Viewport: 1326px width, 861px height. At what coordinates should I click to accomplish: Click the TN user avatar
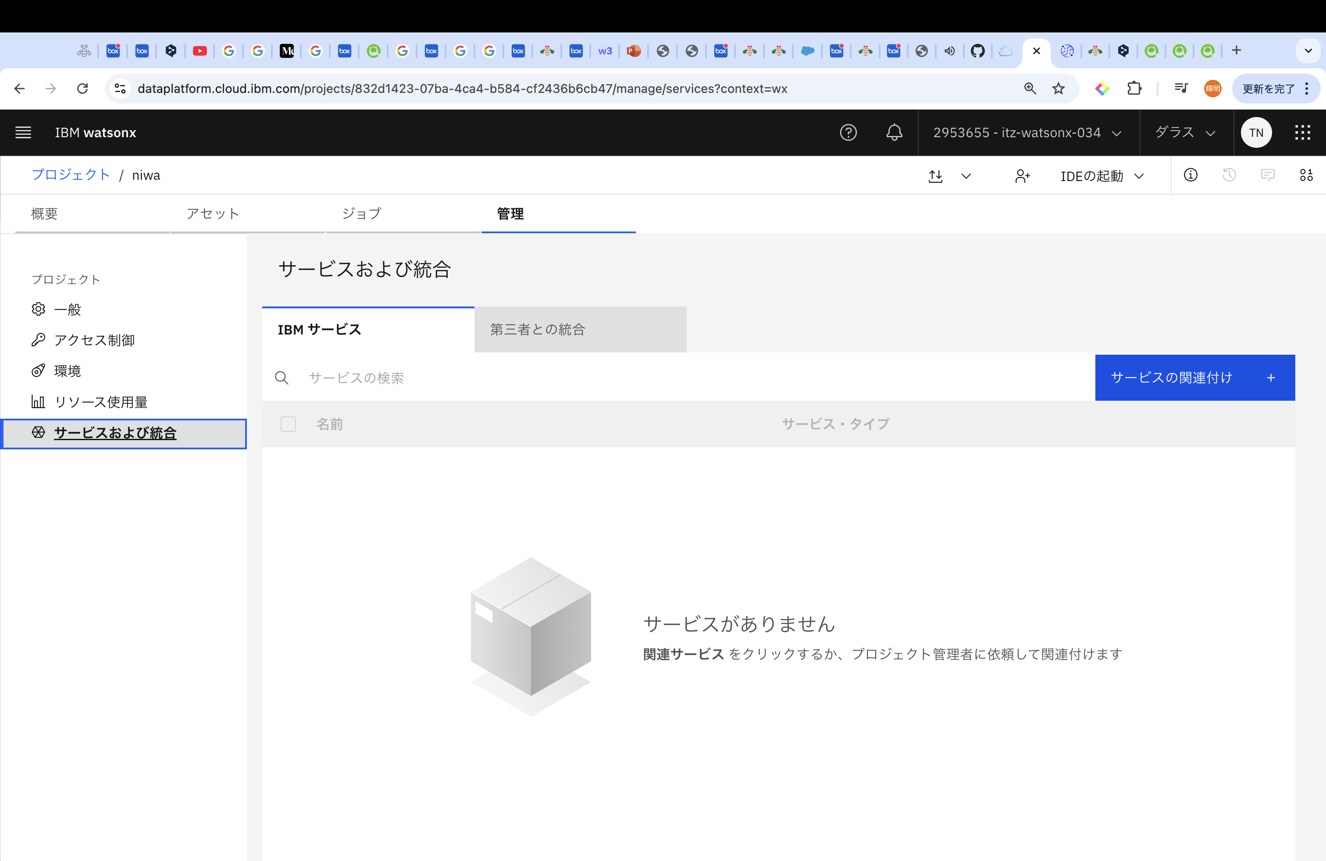[1256, 132]
